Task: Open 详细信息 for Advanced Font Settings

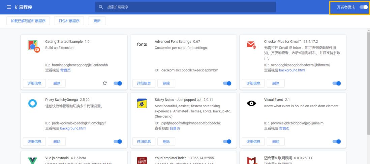Action: point(144,83)
